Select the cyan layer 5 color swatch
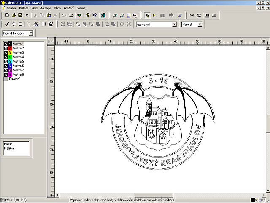This screenshot has height=203, width=270. 10,61
